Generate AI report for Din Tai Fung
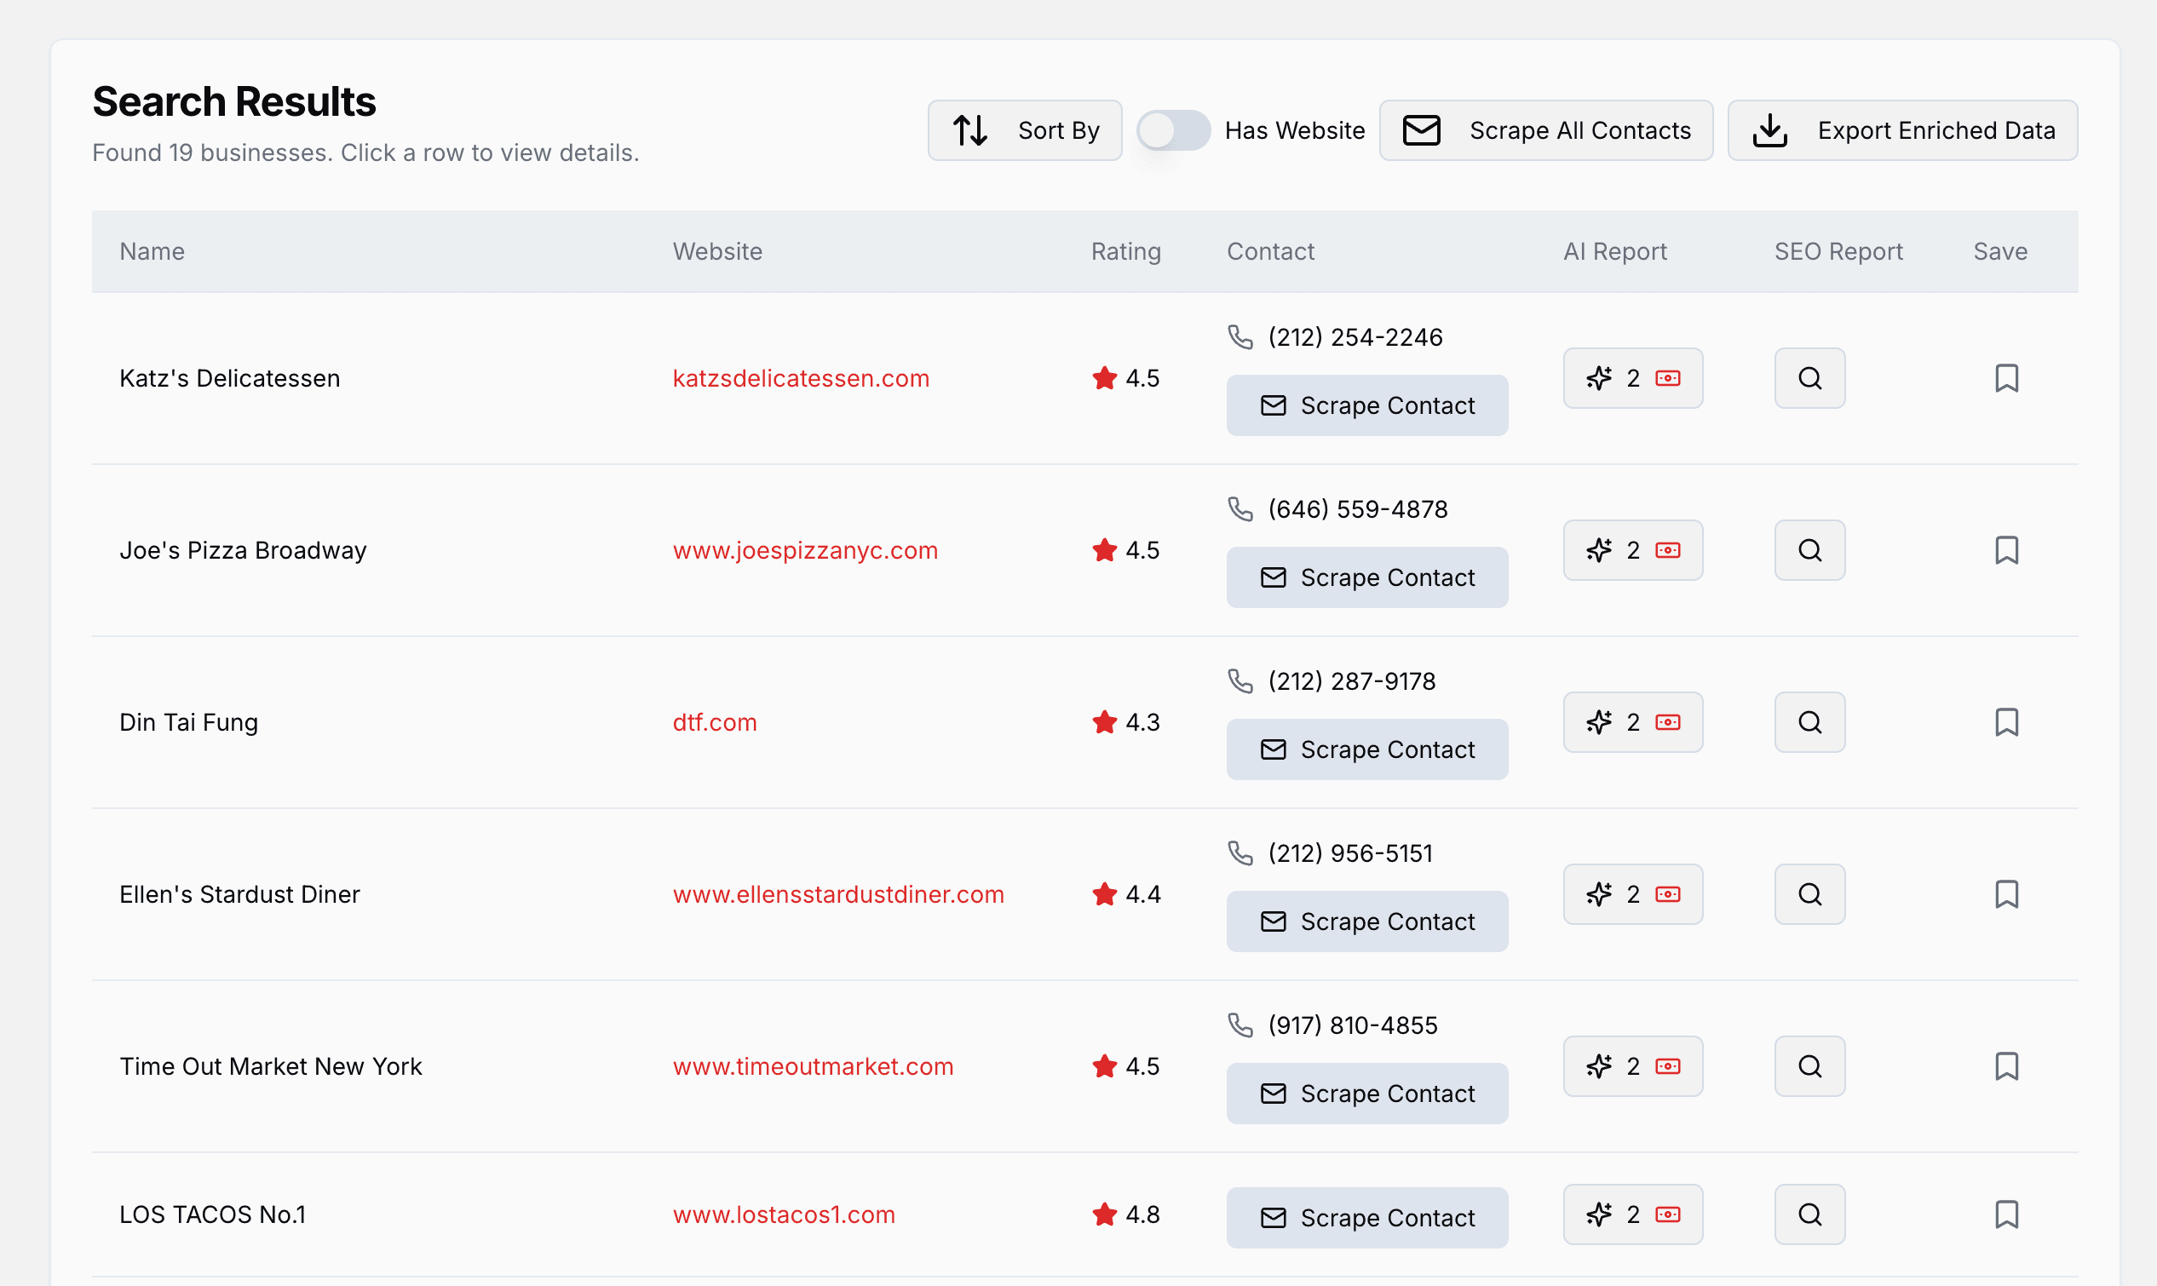 pyautogui.click(x=1632, y=722)
